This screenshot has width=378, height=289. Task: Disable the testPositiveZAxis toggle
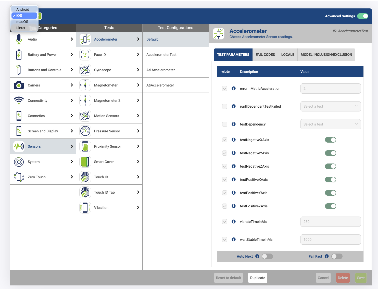pos(331,206)
